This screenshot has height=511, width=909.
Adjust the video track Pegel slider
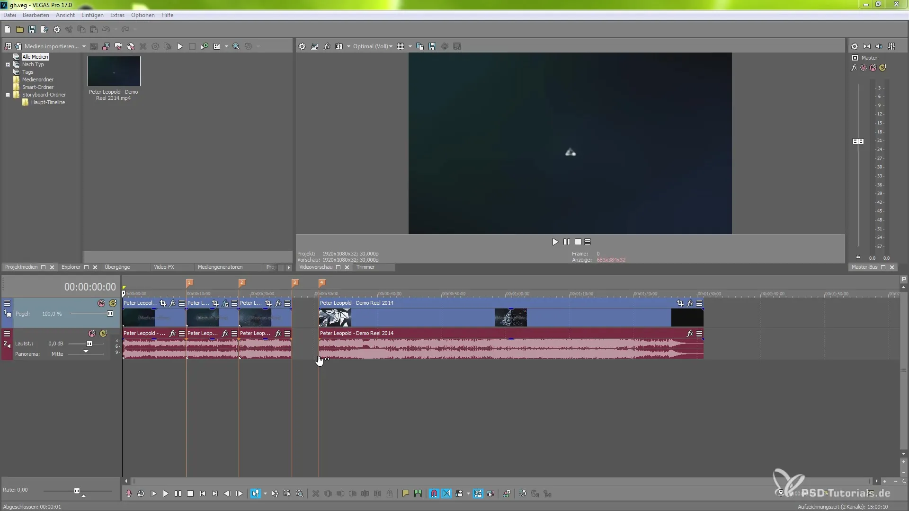pos(110,314)
